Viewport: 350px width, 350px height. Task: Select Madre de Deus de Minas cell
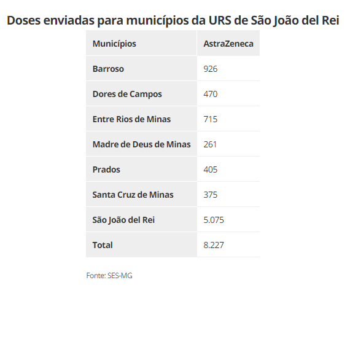pos(141,144)
